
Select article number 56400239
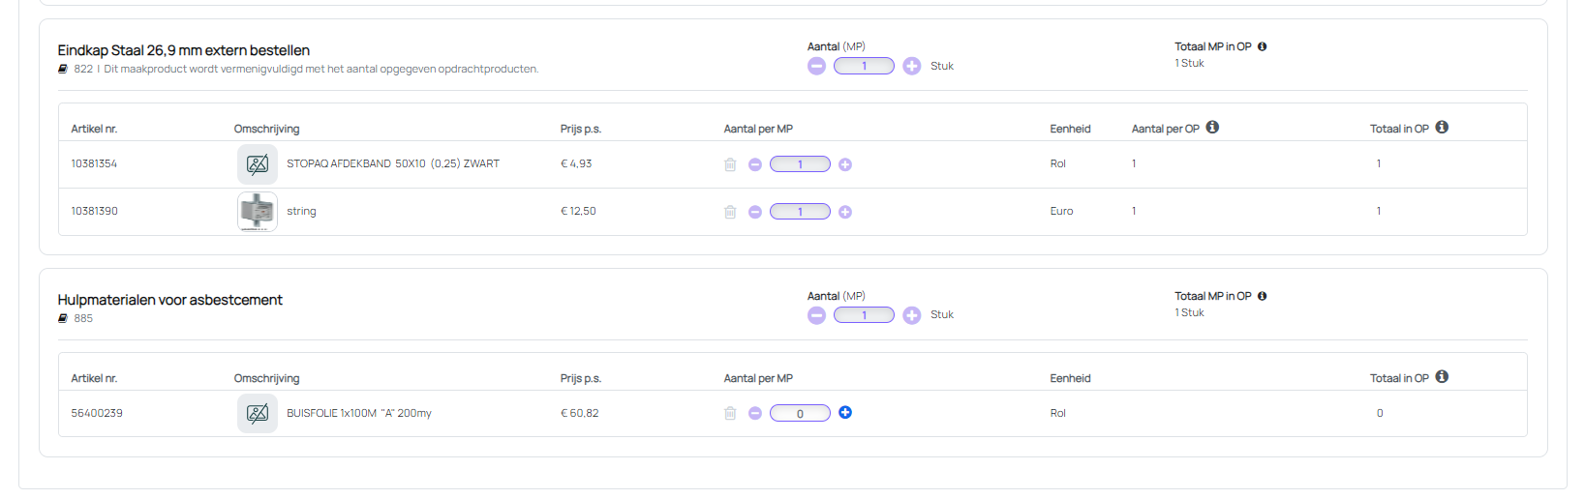coord(97,413)
